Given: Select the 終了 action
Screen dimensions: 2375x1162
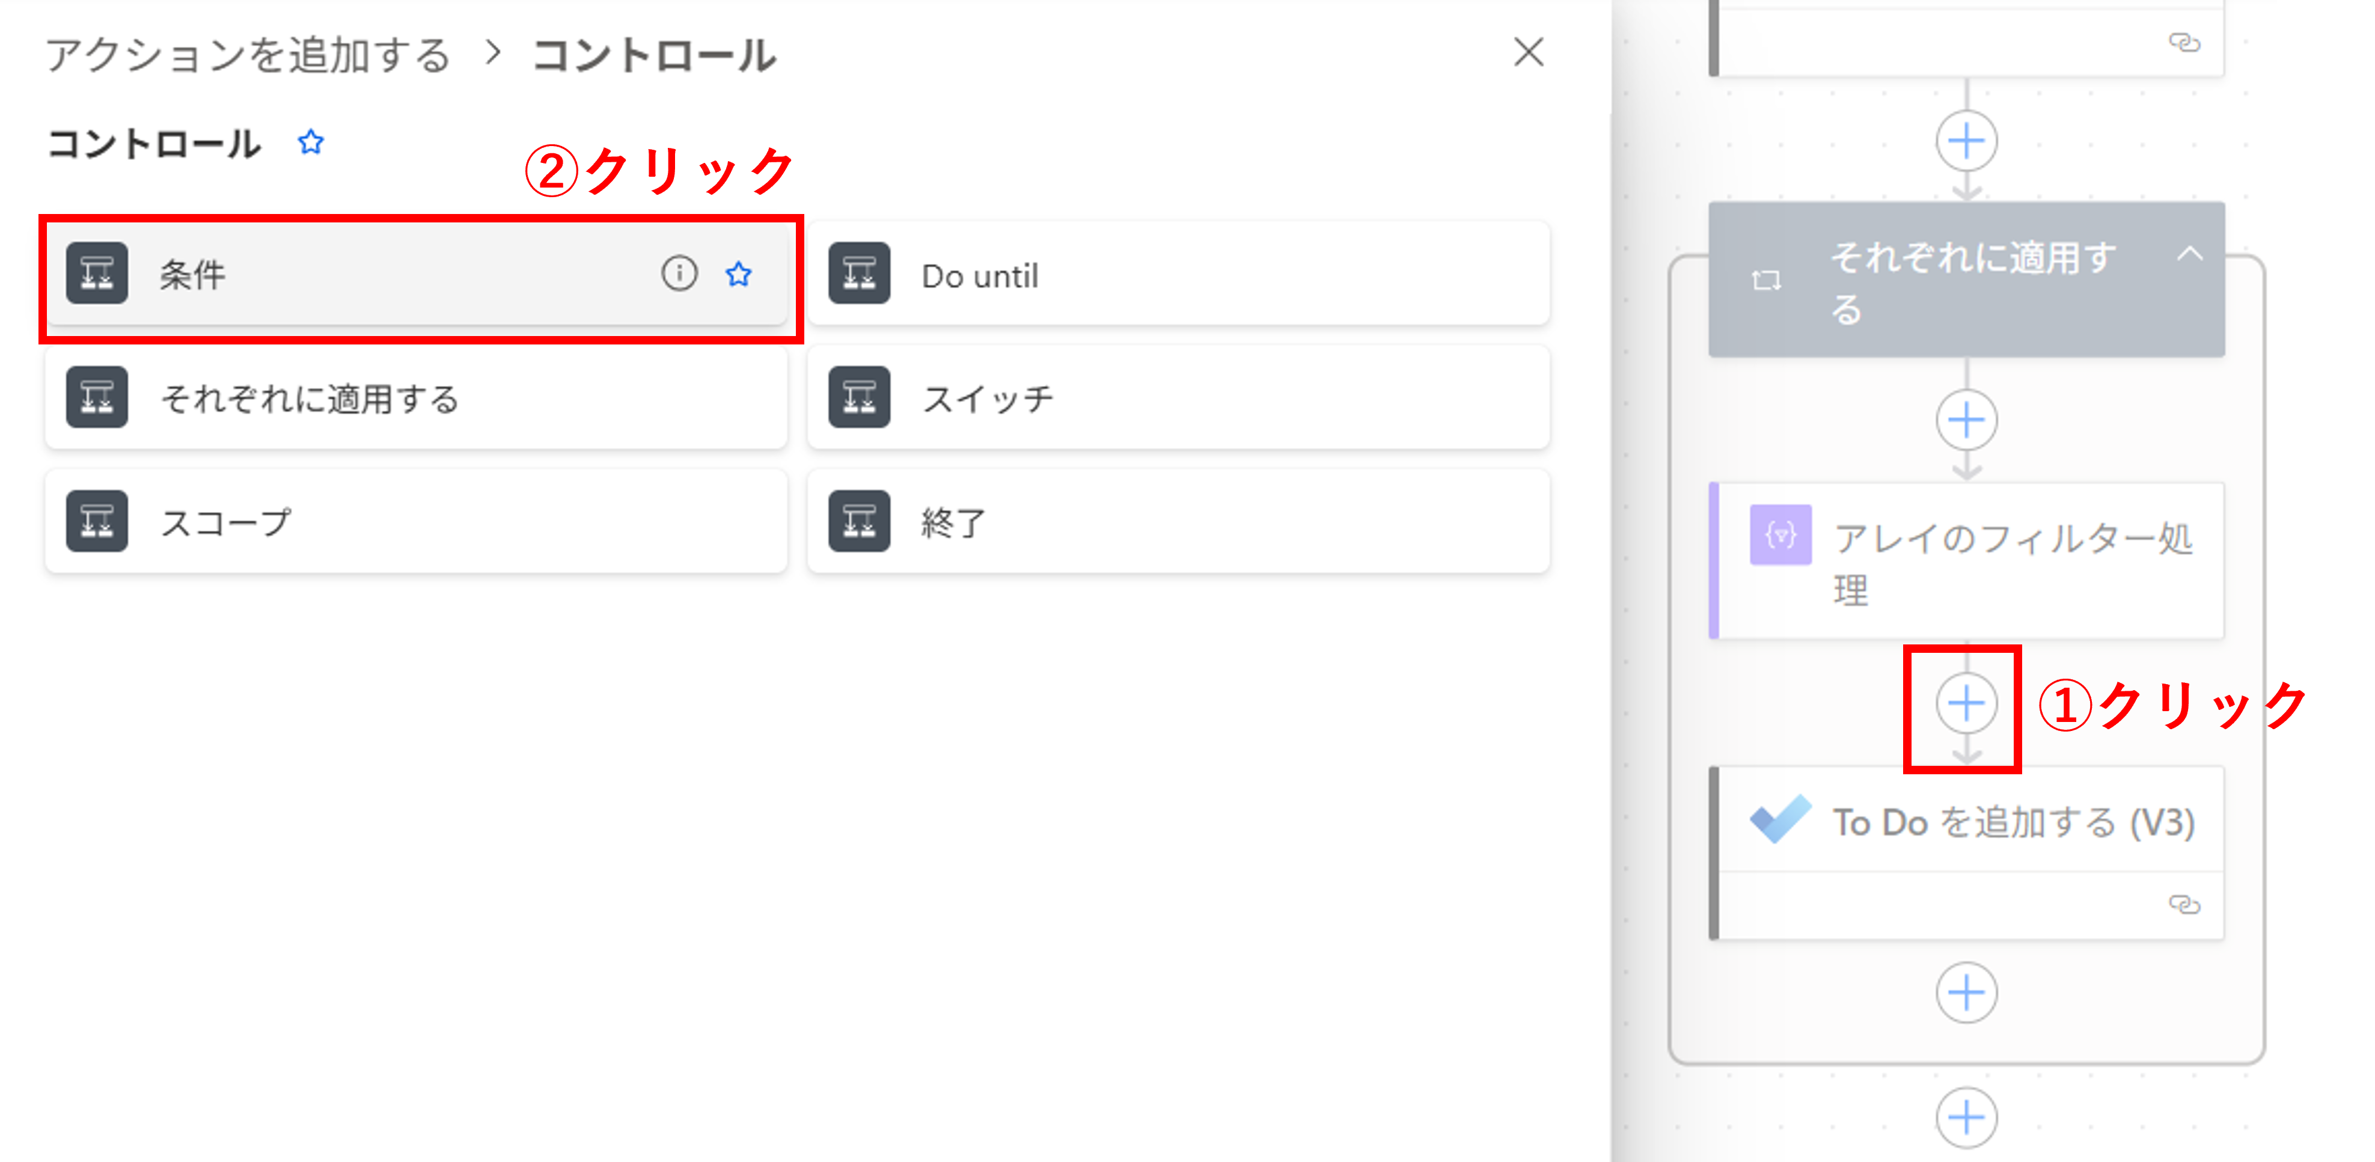Looking at the screenshot, I should [1178, 521].
